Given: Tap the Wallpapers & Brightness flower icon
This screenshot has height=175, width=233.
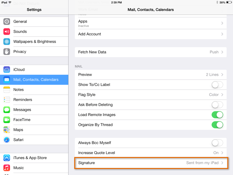Looking at the screenshot, I should [7, 42].
